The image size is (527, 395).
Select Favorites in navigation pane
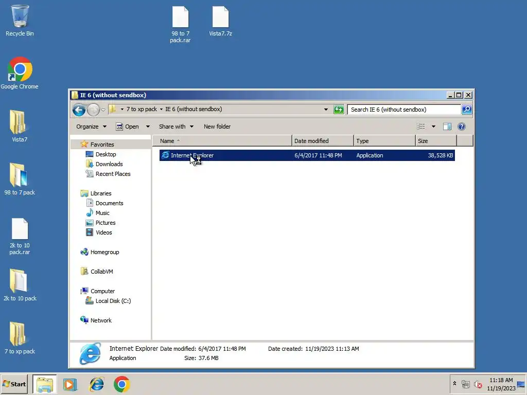coord(102,145)
